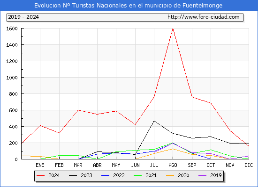
Task: Click the SEP month axis label
Action: pos(192,165)
